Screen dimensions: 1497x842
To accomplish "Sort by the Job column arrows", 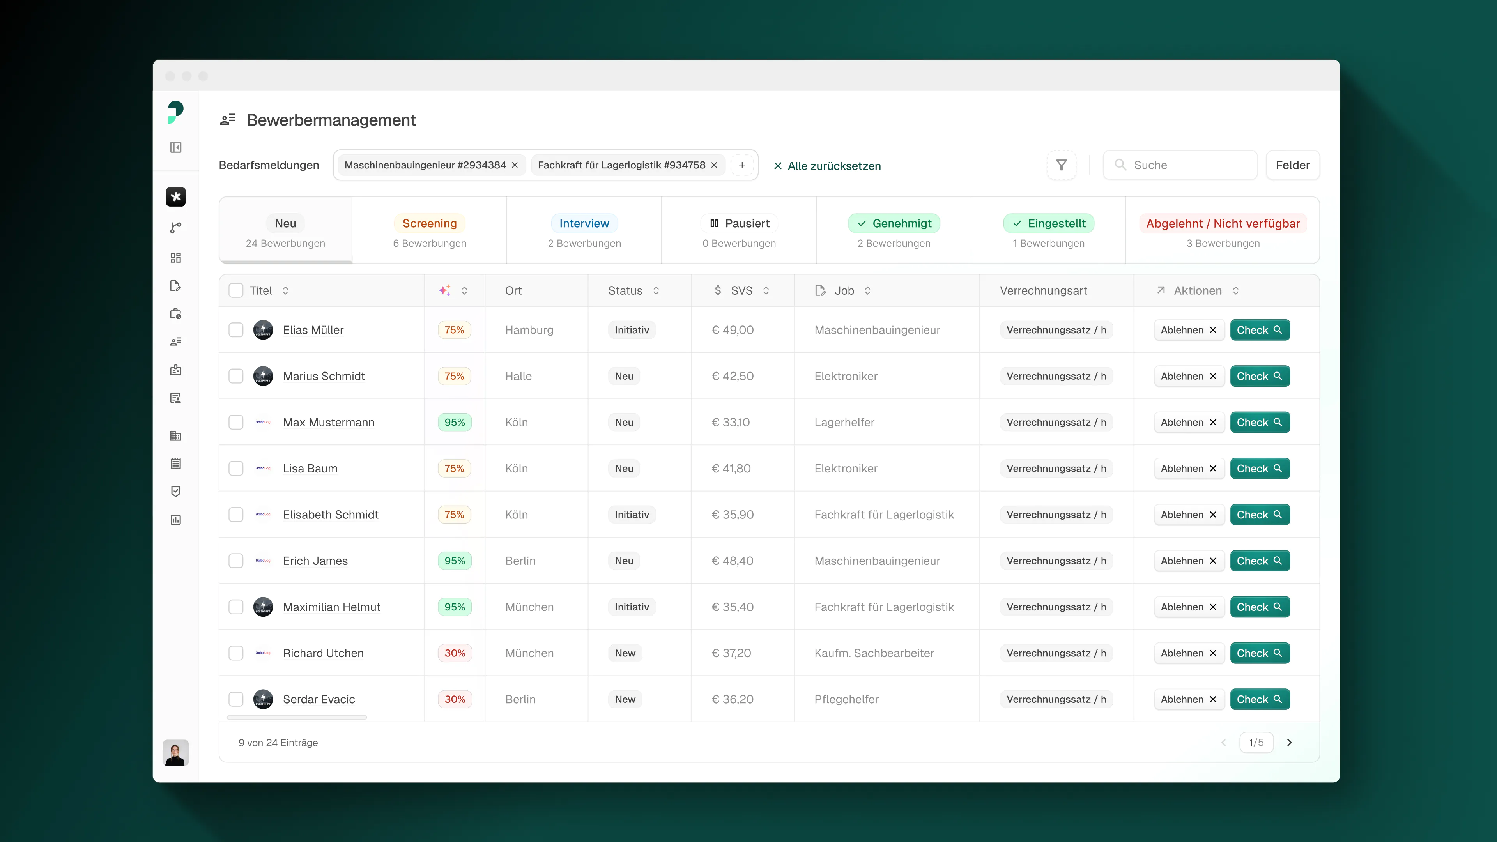I will coord(868,290).
